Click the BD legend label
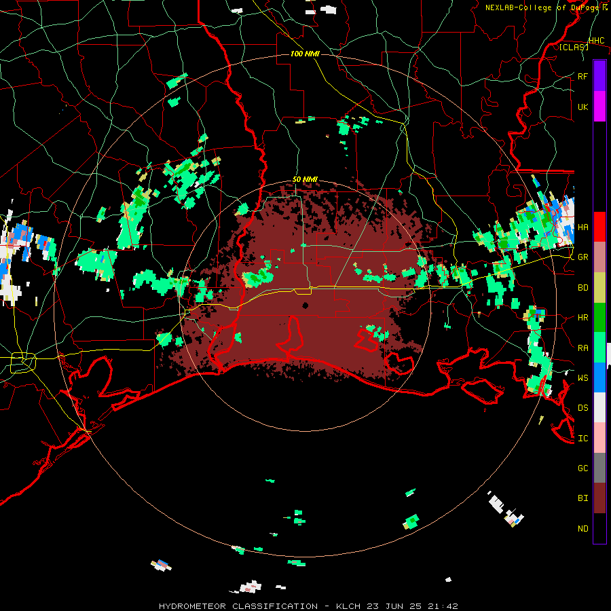The height and width of the screenshot is (611, 611). click(x=582, y=288)
